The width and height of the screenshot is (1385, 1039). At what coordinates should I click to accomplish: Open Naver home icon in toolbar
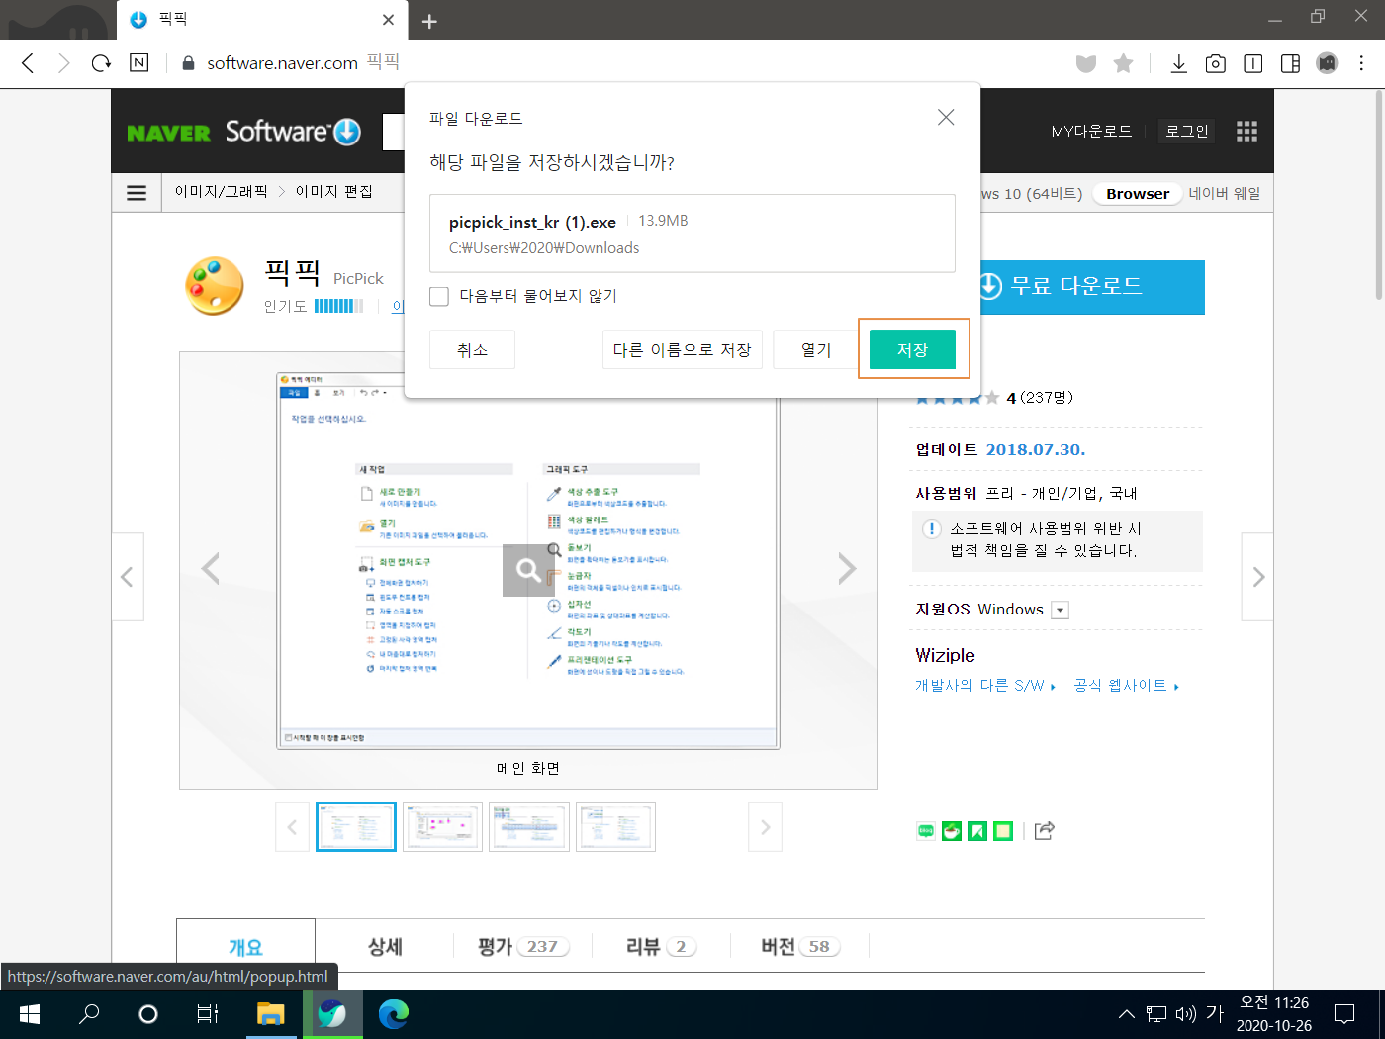click(139, 63)
